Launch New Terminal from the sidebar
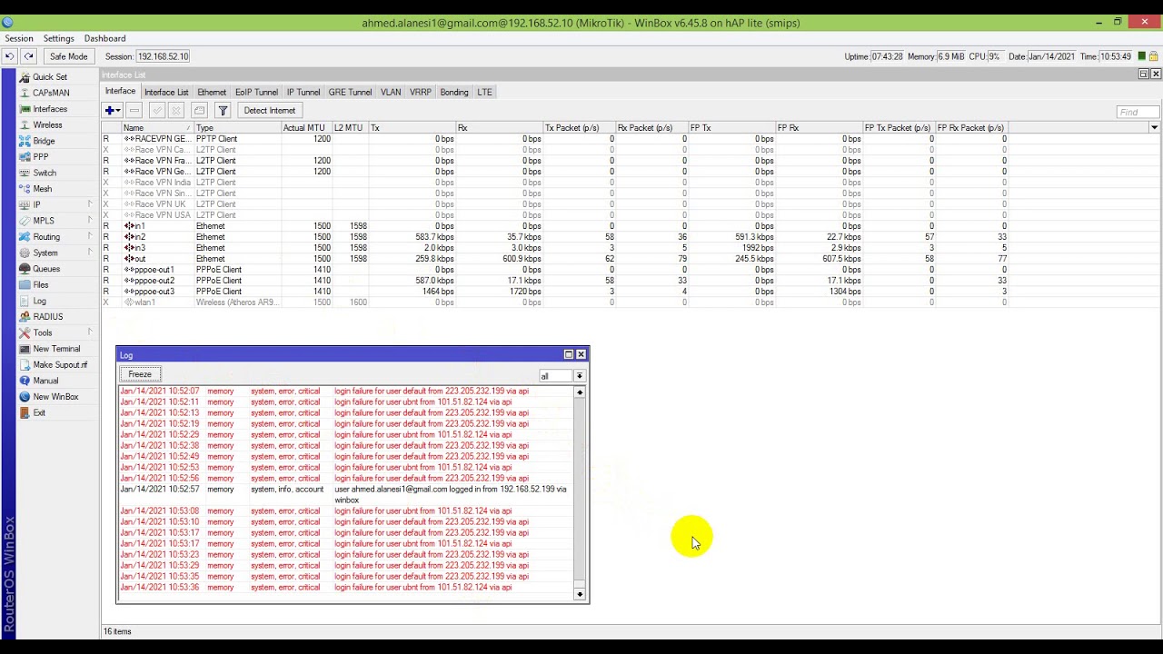This screenshot has width=1163, height=654. [56, 349]
